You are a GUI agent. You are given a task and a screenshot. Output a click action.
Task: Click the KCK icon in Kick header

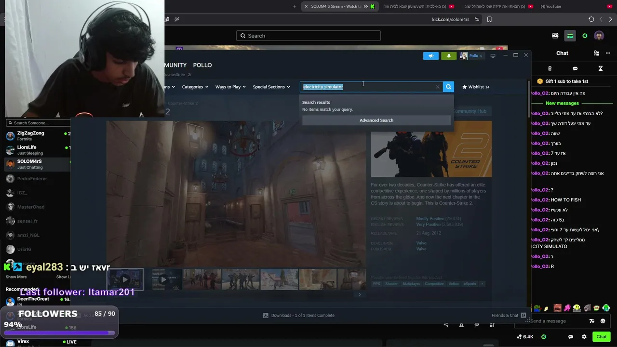click(x=555, y=36)
